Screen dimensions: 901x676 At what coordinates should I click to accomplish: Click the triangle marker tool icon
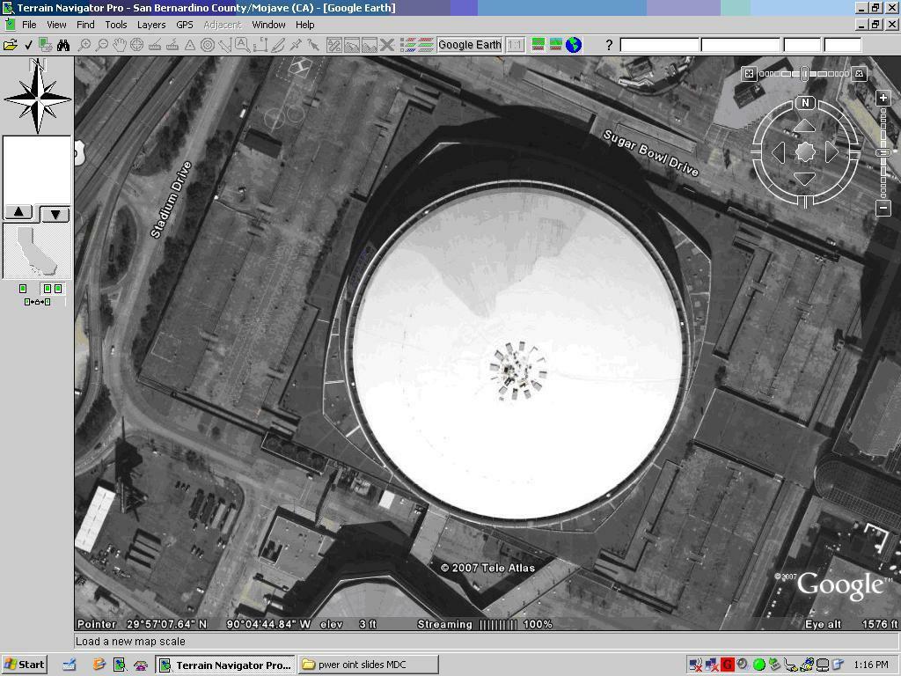click(190, 45)
